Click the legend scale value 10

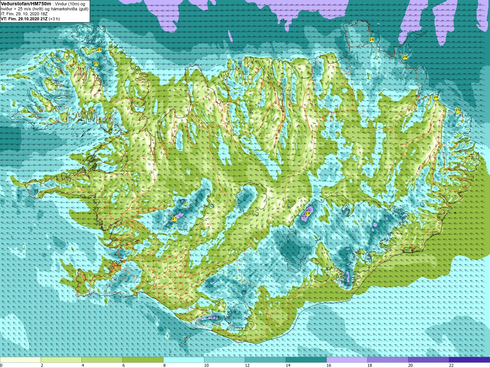[206, 365]
